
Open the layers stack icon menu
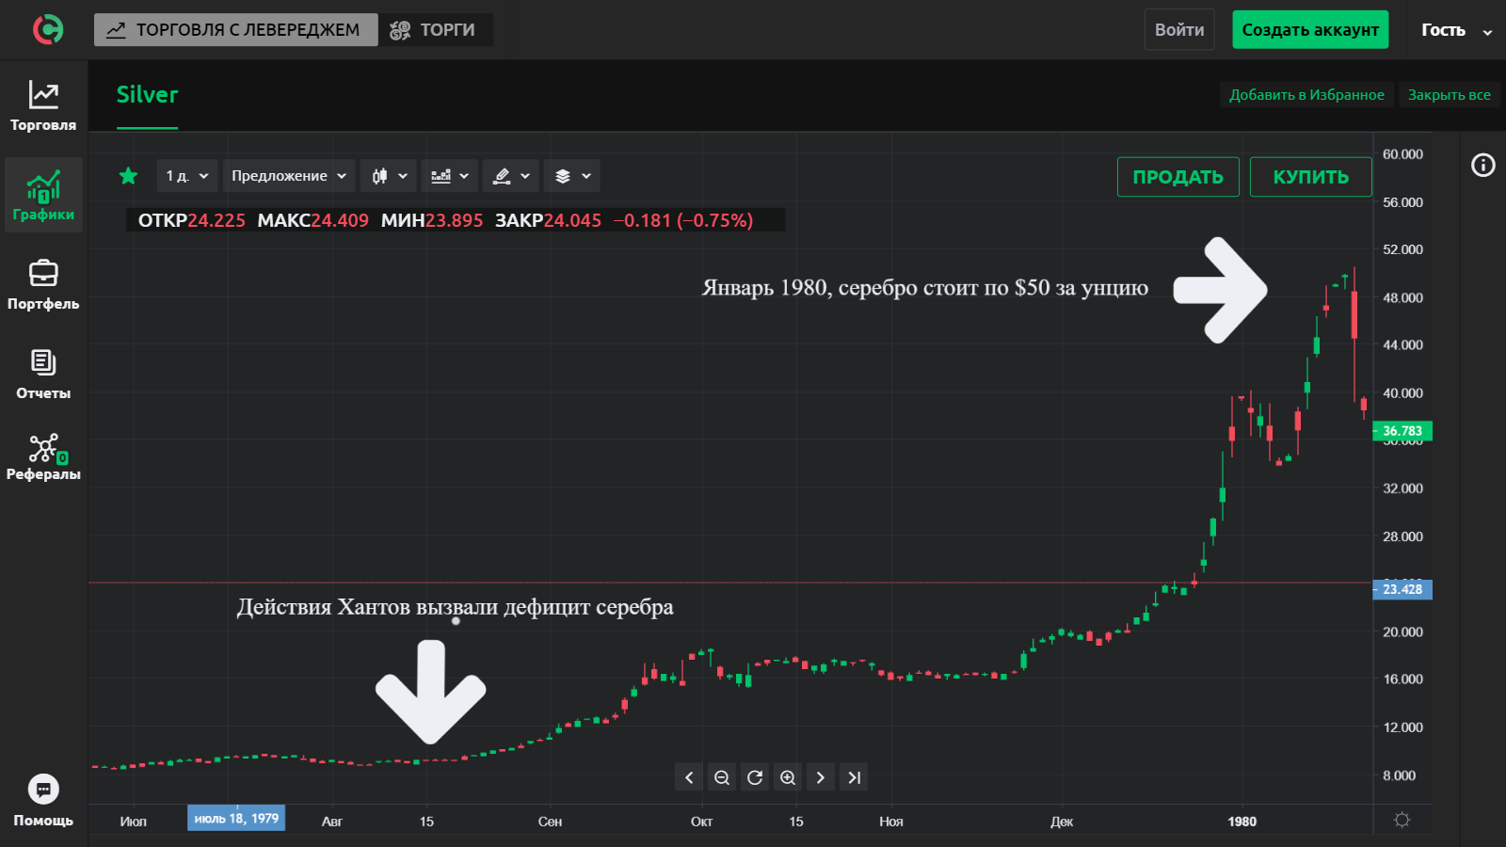pos(571,176)
